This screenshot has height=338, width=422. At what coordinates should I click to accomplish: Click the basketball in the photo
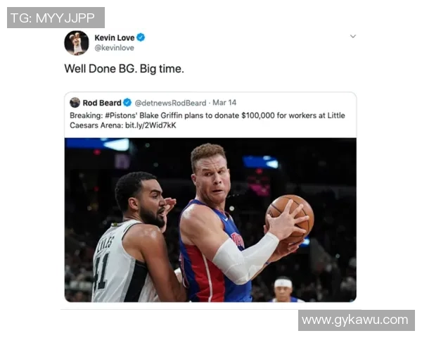pos(290,218)
